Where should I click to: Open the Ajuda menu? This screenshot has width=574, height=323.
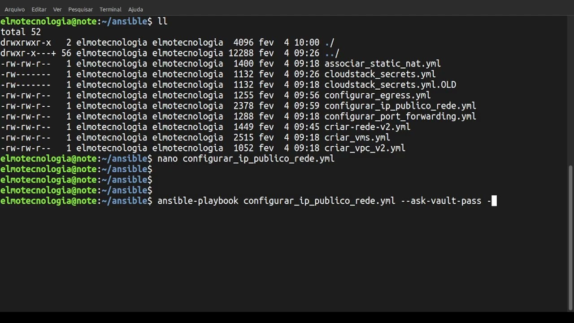coord(135,9)
